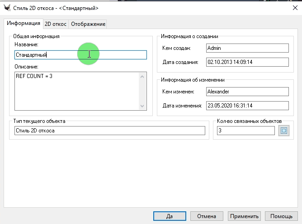Switch to the Информация tab
302x224 pixels.
23,23
